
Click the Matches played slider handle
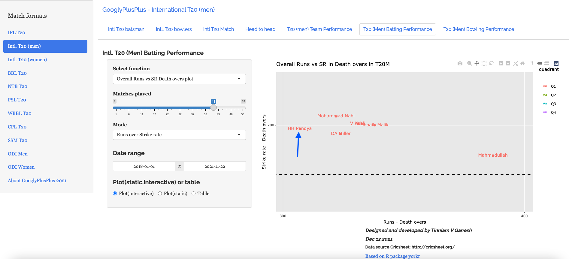pos(213,108)
